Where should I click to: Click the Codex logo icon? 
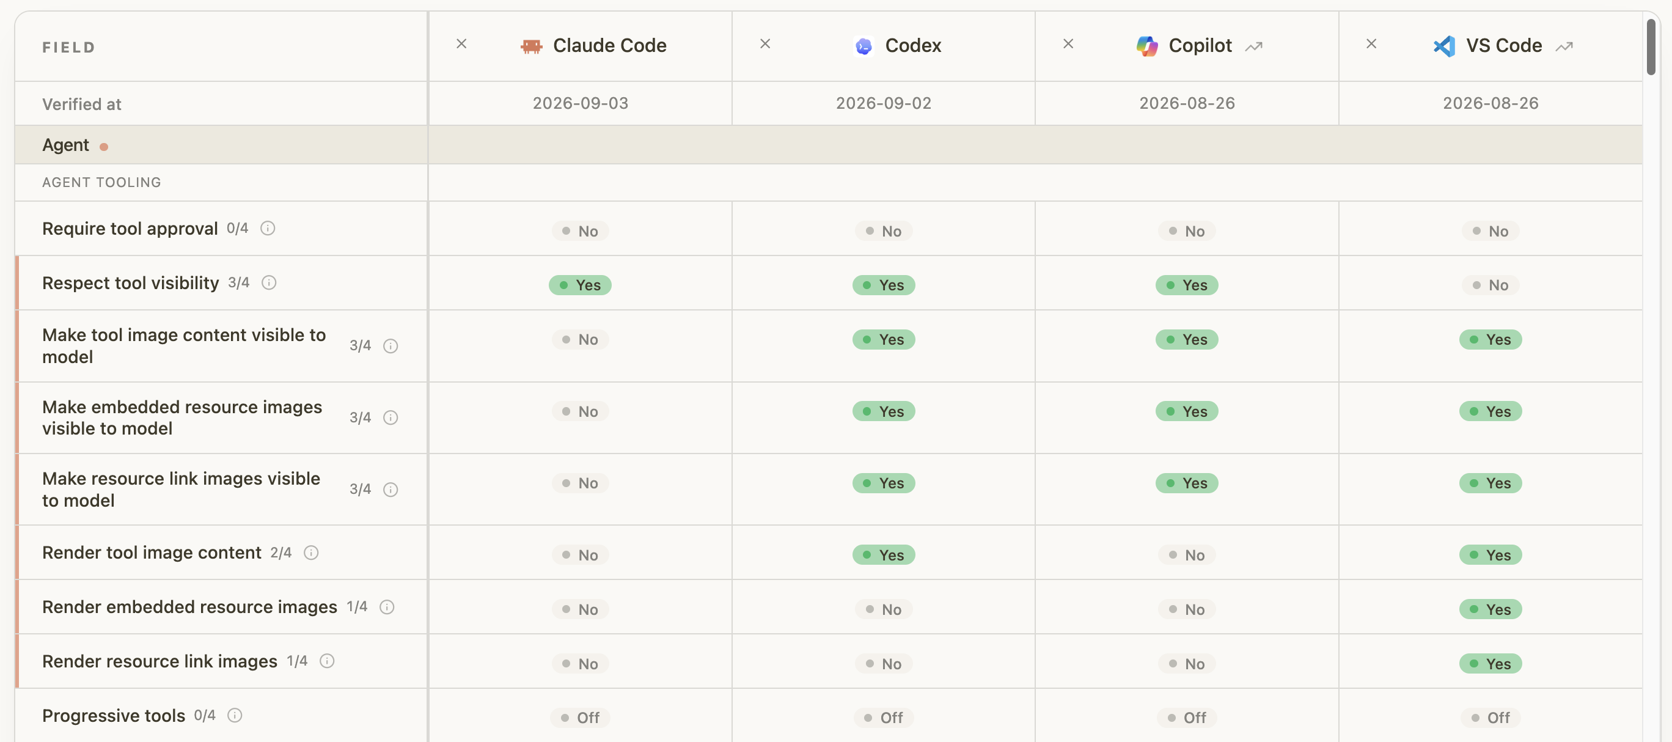click(864, 46)
